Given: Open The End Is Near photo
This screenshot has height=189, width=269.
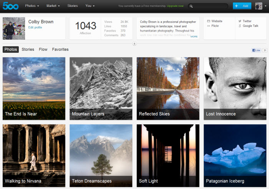Looking at the screenshot, I should tap(34, 89).
